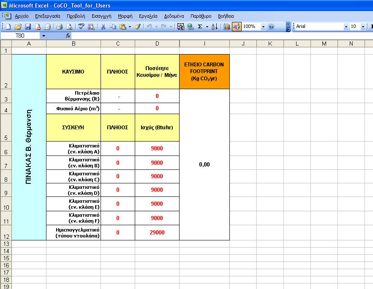Expand the Paste options arrow
Screen dimensions: 373x289
tap(130, 27)
